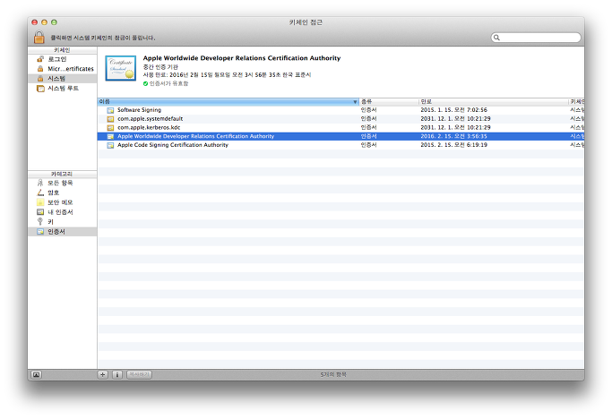This screenshot has height=419, width=612.
Task: Click the 로그인 keychain unlocked padlock icon
Action: pyautogui.click(x=40, y=59)
